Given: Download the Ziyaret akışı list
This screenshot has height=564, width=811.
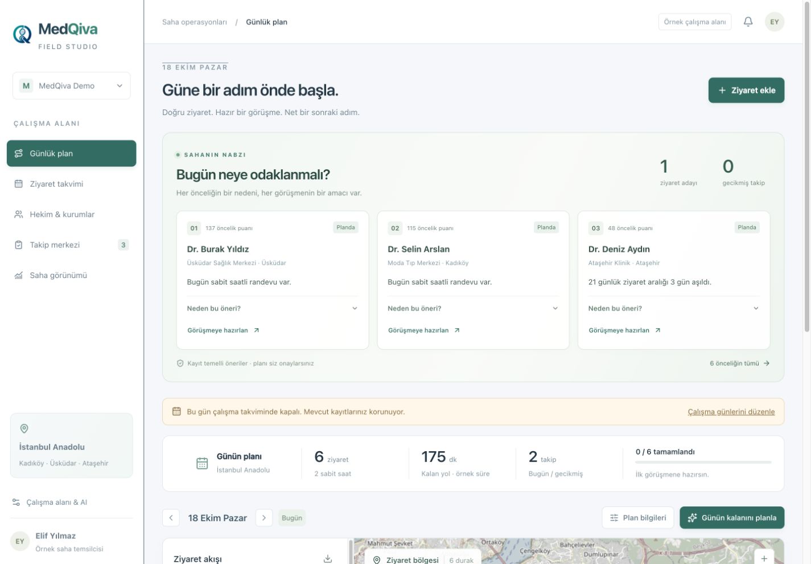Looking at the screenshot, I should click(x=328, y=559).
